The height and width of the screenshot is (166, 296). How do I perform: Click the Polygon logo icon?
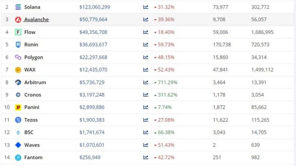coord(18,57)
